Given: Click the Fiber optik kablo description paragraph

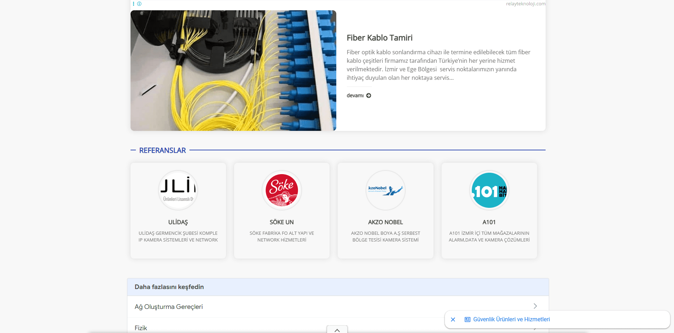Looking at the screenshot, I should click(438, 65).
